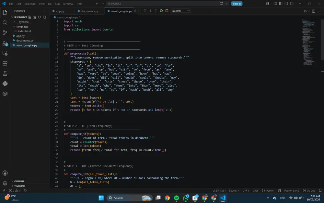Go back with navigation arrow
This screenshot has width=324, height=203.
coord(97,4)
